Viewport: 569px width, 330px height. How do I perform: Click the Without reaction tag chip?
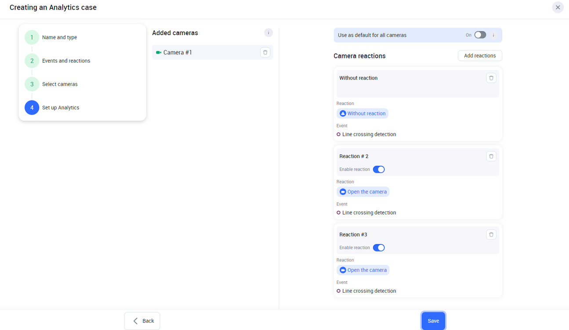[362, 114]
